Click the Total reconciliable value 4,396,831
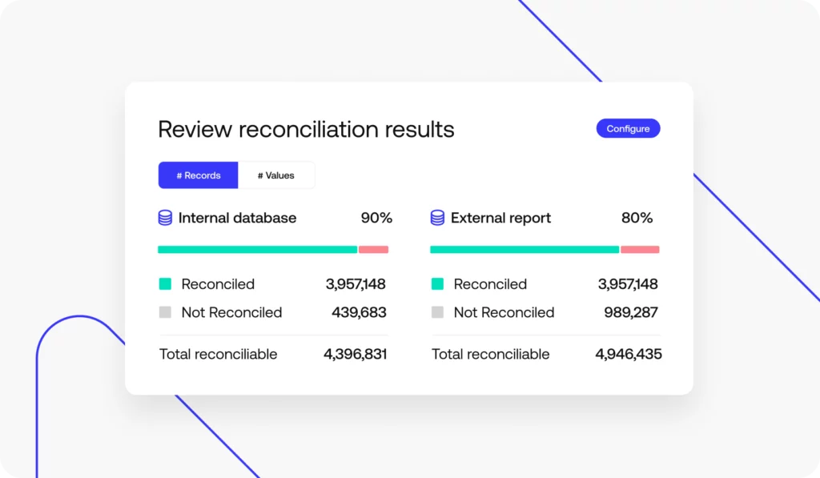 pos(355,354)
